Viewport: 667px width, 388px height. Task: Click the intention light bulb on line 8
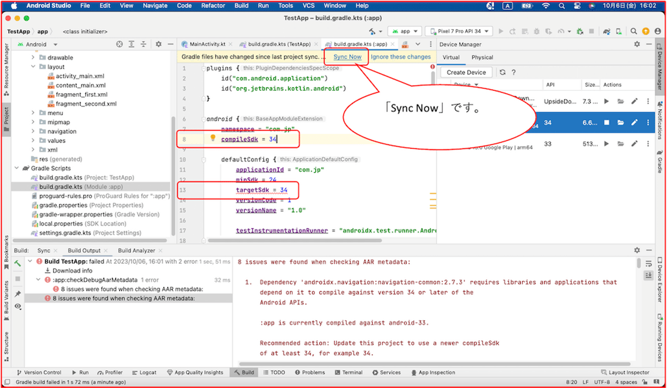point(213,138)
